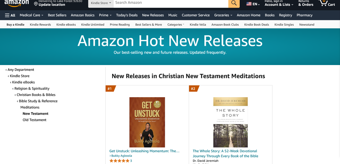This screenshot has height=164, width=340.
Task: Click the #1 rank badge
Action: tap(110, 89)
